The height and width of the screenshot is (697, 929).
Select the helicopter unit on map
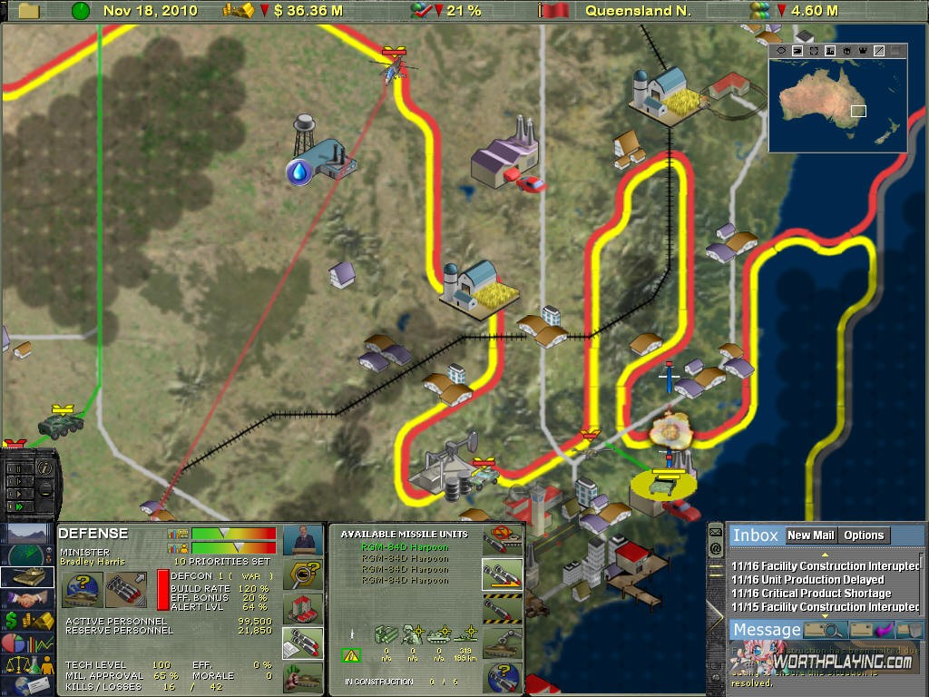pyautogui.click(x=393, y=67)
